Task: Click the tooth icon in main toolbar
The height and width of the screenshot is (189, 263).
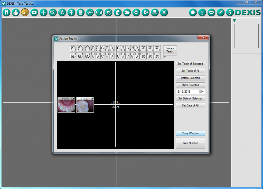Action: pyautogui.click(x=6, y=12)
